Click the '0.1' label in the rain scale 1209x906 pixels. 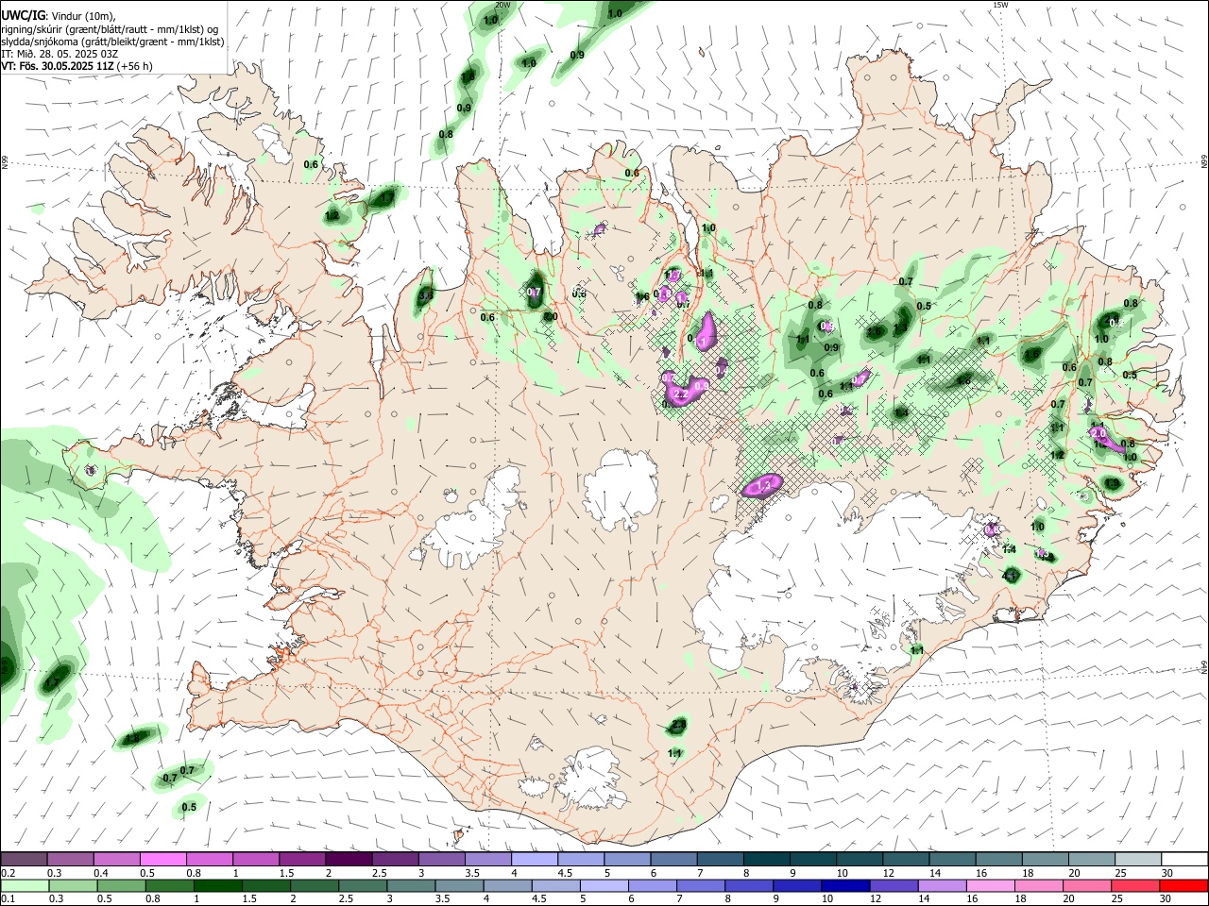click(8, 899)
